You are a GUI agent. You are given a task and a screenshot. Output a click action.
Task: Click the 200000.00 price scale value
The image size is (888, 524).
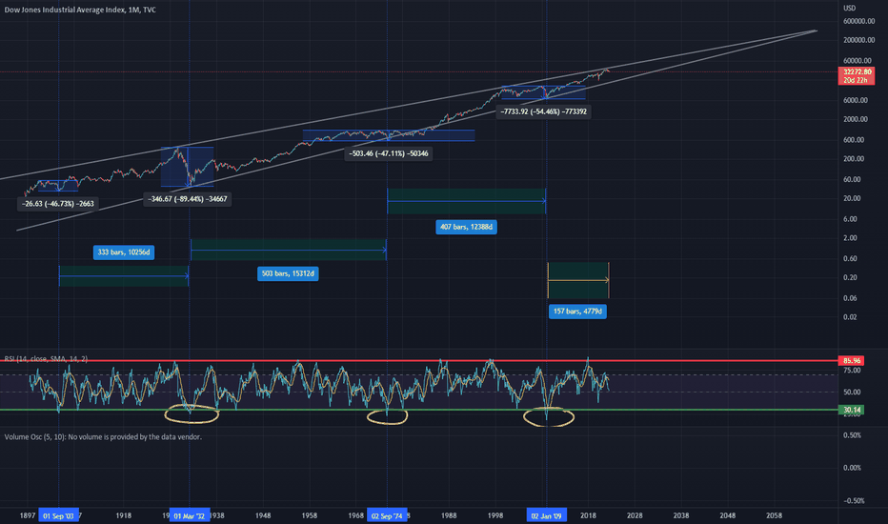point(858,40)
